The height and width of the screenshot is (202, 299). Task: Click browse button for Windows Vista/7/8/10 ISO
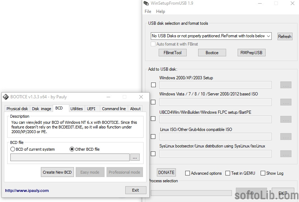point(286,102)
